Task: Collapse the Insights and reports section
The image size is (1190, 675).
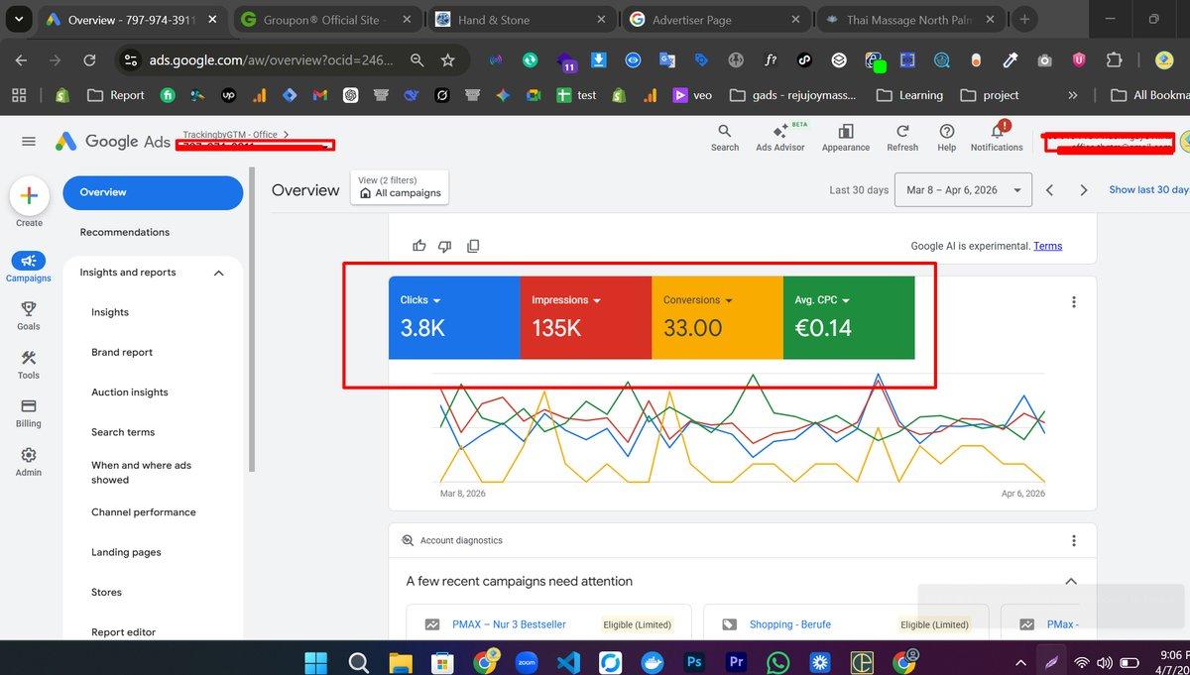Action: tap(219, 273)
